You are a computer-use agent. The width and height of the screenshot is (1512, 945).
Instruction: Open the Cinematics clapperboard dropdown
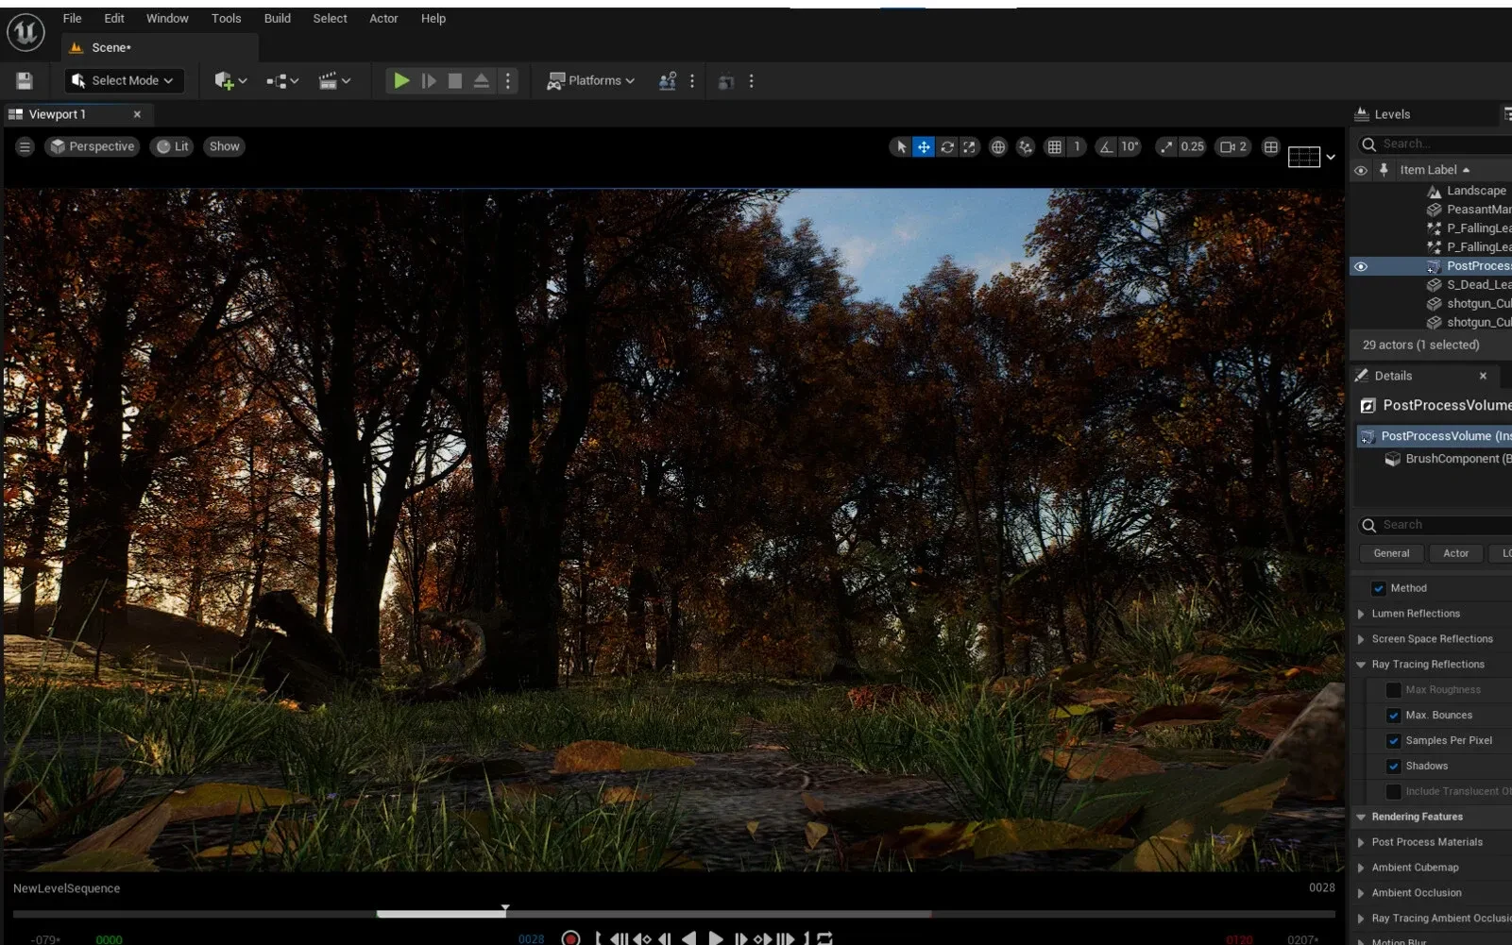[x=334, y=81]
